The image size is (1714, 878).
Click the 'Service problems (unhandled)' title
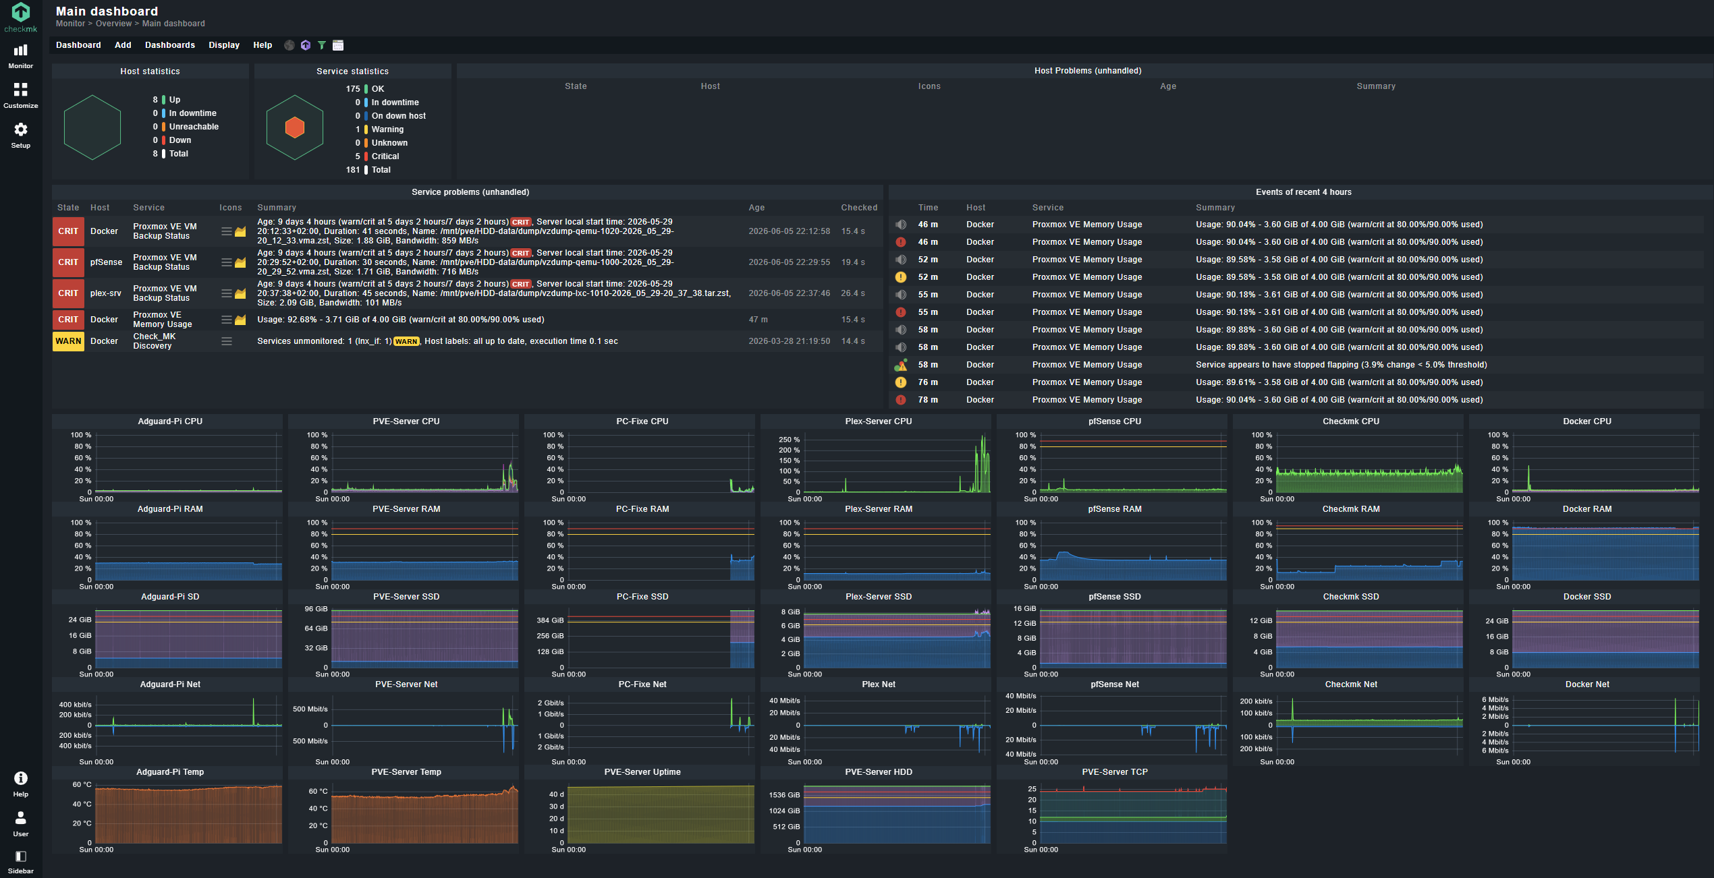(470, 192)
